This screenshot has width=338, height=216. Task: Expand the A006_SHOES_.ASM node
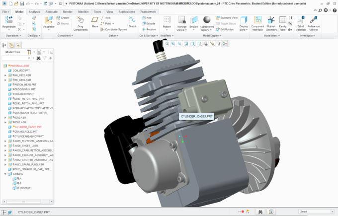pyautogui.click(x=5, y=146)
